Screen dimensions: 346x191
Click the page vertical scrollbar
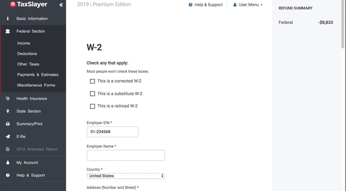click(x=343, y=25)
